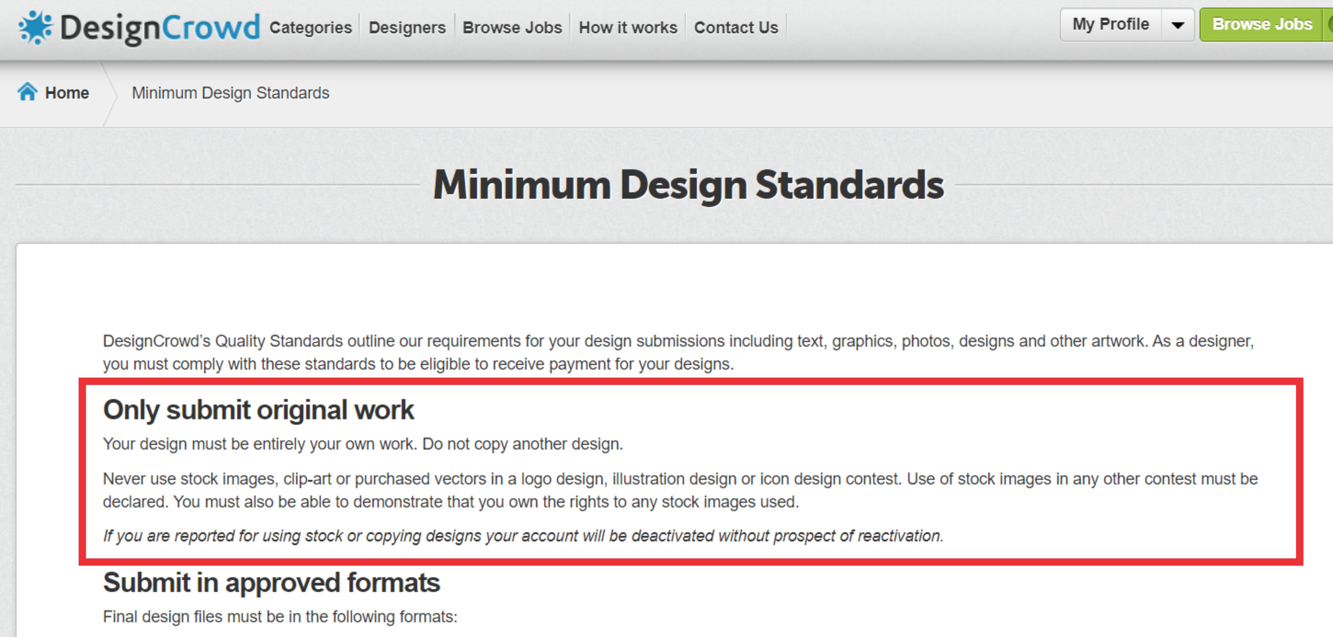The width and height of the screenshot is (1333, 637).
Task: Open the How it works page
Action: point(628,27)
